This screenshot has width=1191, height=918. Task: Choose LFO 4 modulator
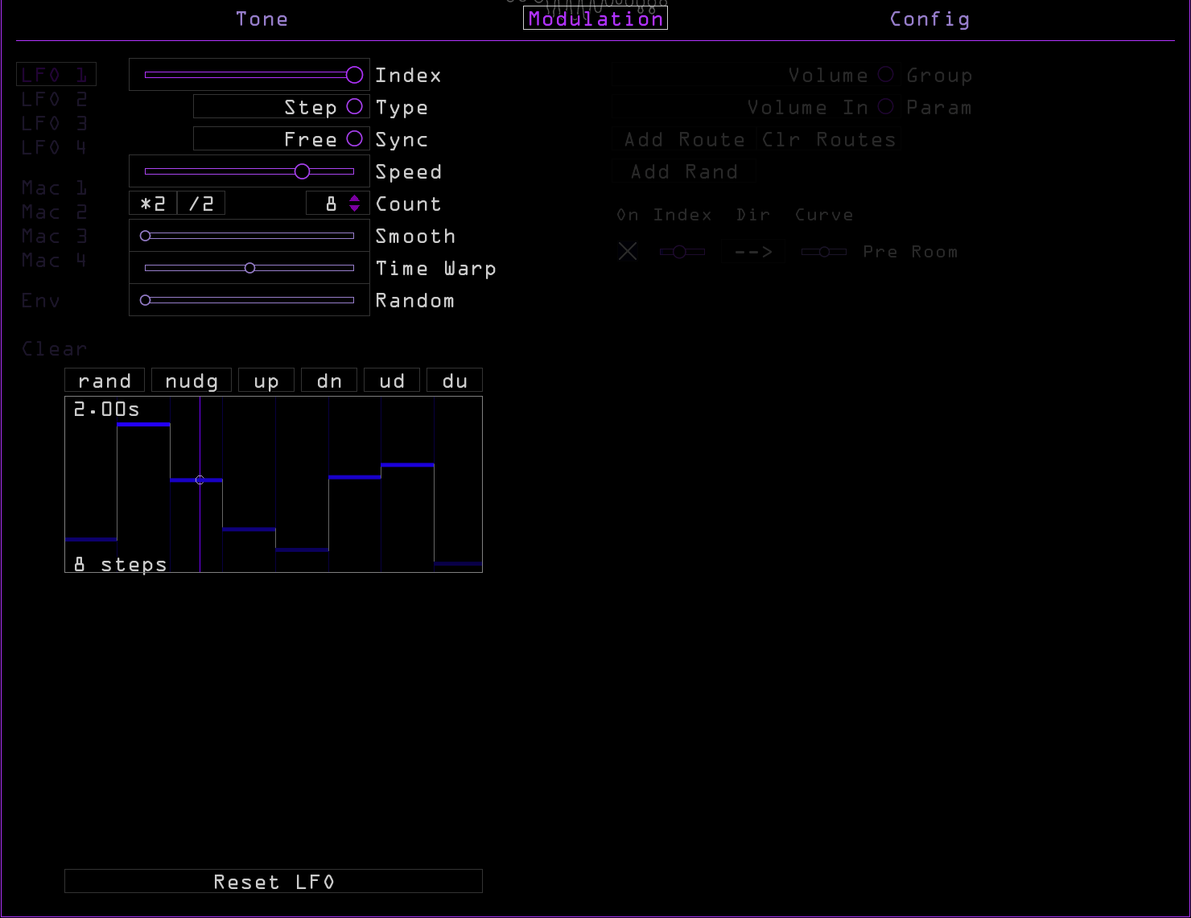[54, 147]
